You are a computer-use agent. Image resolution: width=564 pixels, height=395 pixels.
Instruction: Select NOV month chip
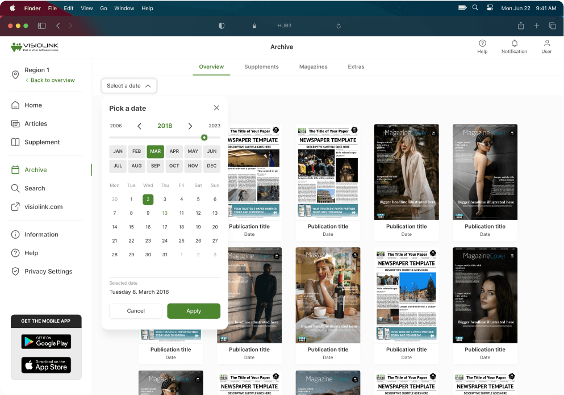193,166
